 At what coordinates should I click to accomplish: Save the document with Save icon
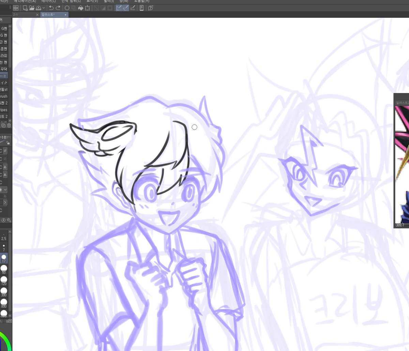click(39, 7)
